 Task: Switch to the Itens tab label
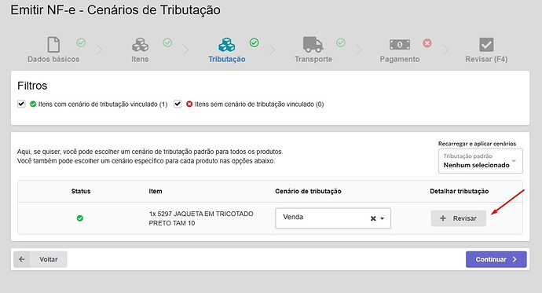(x=140, y=59)
